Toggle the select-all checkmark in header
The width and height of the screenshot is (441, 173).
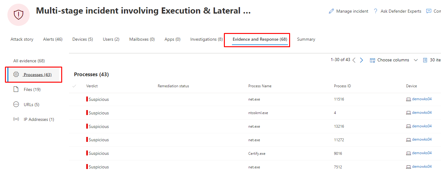point(74,86)
